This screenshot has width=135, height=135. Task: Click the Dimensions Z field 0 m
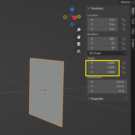tap(107, 91)
